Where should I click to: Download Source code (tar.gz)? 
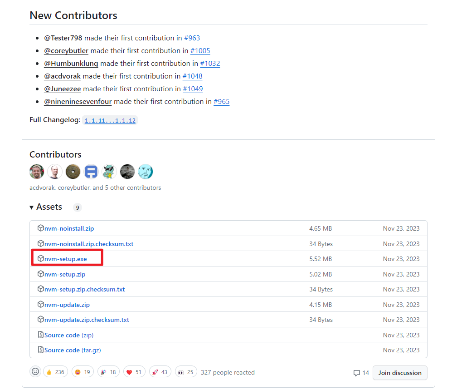click(73, 350)
